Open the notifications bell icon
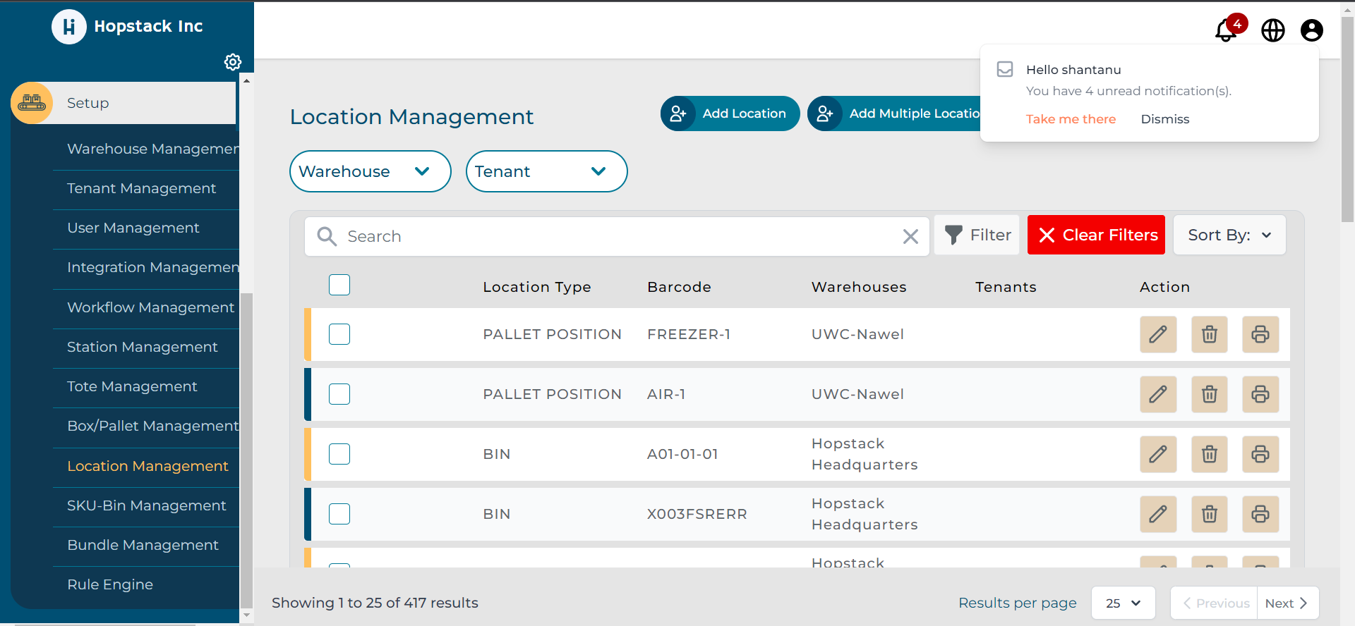This screenshot has height=626, width=1355. point(1227,30)
